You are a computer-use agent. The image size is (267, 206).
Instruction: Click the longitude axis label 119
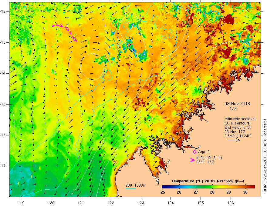click(x=21, y=203)
